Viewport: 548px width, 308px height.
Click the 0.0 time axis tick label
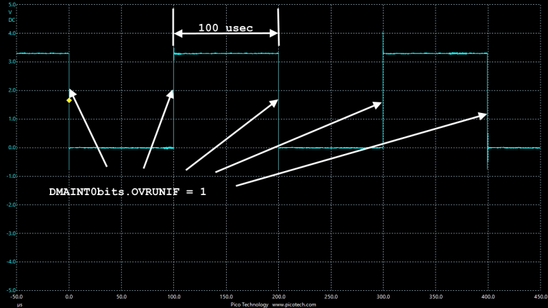click(x=69, y=298)
